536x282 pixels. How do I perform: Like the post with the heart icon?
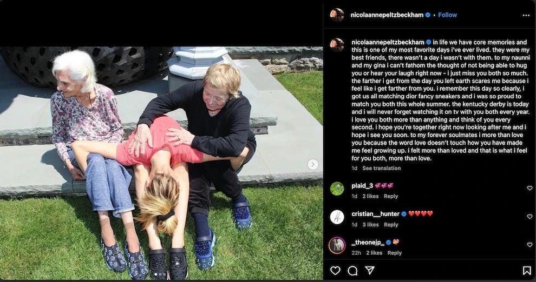point(335,271)
